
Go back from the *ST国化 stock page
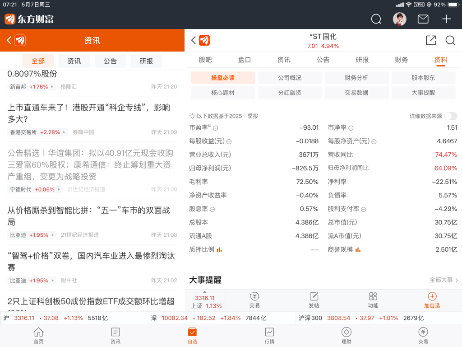click(193, 40)
